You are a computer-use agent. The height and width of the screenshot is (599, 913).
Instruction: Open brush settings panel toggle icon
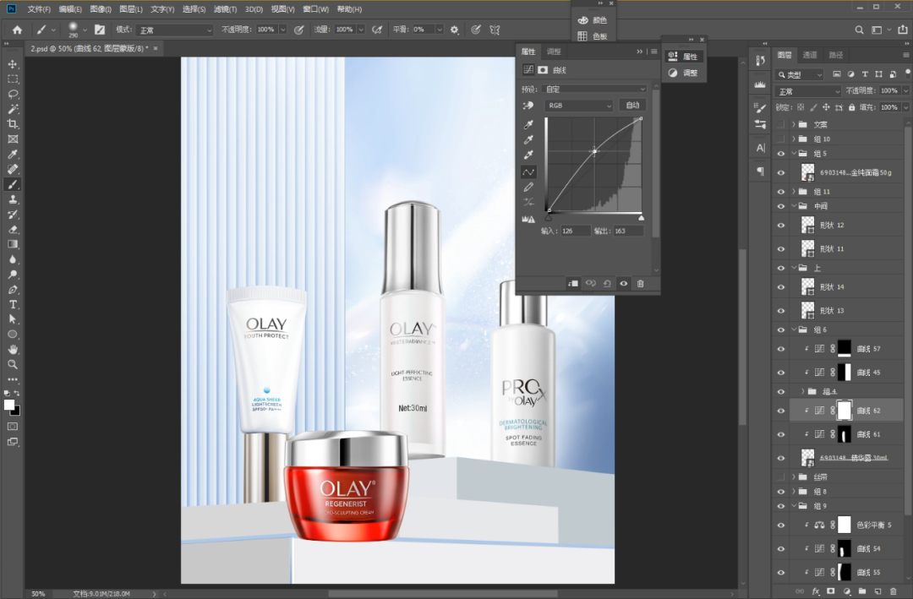(100, 30)
